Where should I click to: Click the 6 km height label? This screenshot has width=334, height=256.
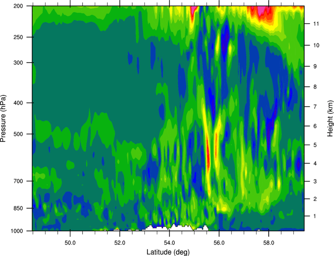pos(315,126)
